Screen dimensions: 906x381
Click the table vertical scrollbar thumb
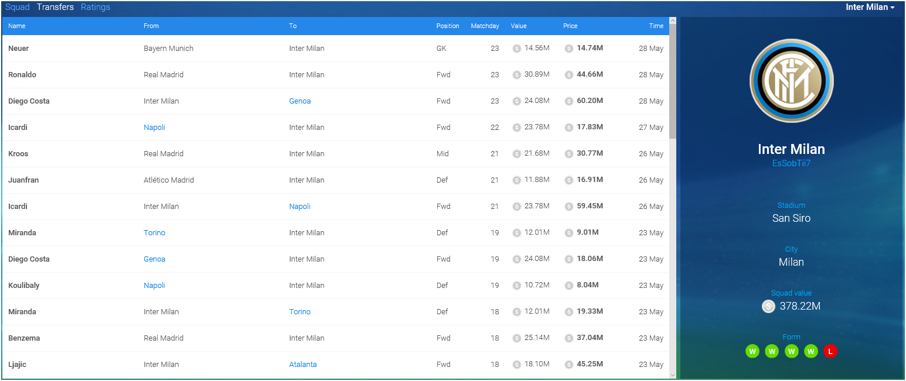coord(673,82)
